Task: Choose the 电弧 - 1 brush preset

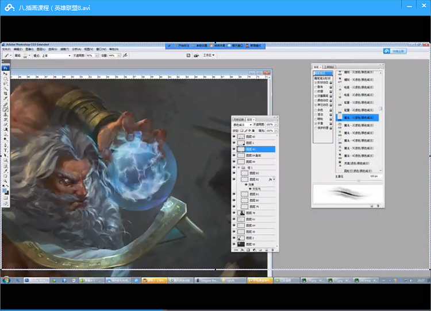Action: 357,87
